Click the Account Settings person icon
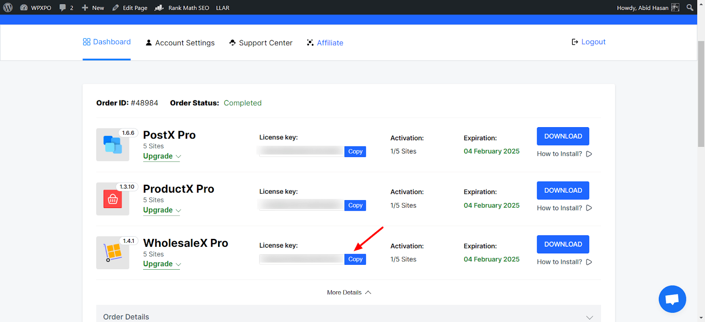 (x=149, y=43)
